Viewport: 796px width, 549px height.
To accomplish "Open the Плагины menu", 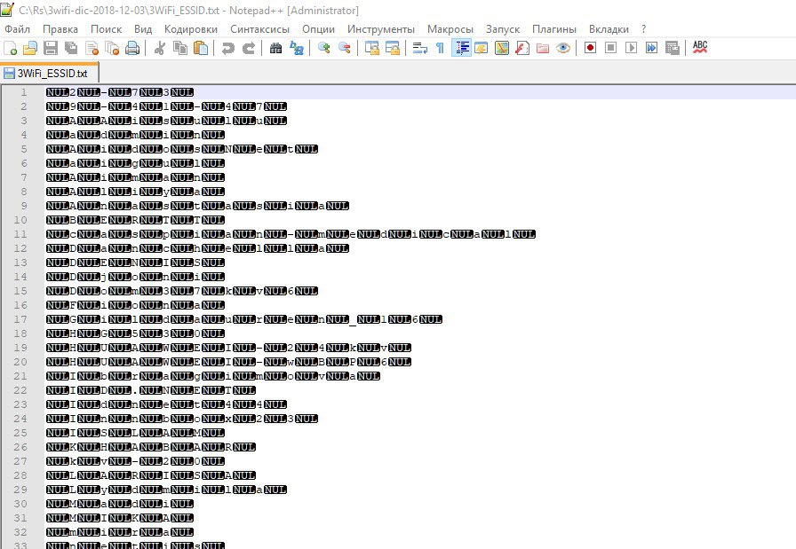I will [554, 29].
